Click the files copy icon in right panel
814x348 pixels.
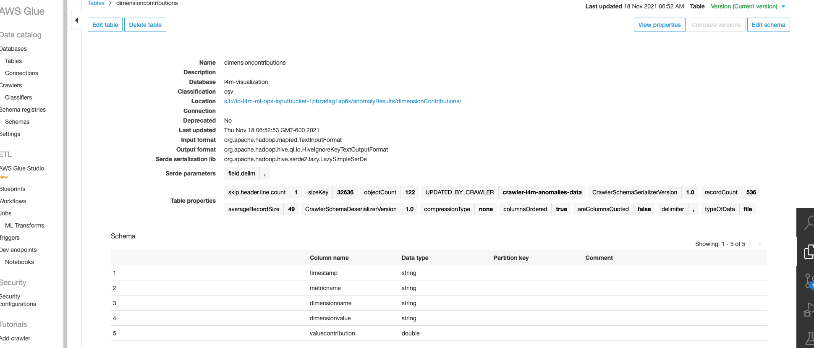coord(809,251)
